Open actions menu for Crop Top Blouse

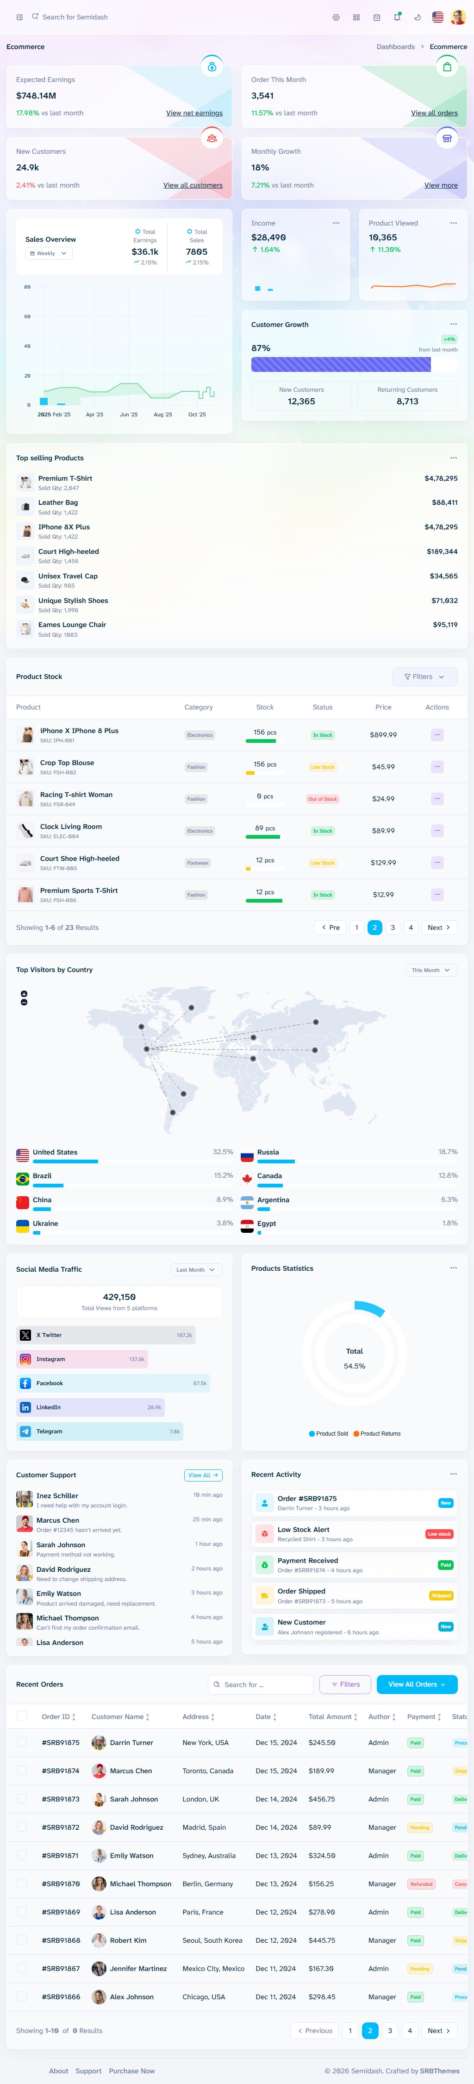437,767
